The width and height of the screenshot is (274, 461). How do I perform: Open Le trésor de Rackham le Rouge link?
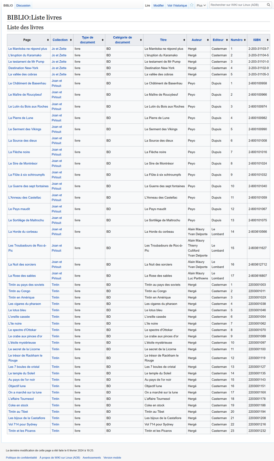[x=25, y=358]
